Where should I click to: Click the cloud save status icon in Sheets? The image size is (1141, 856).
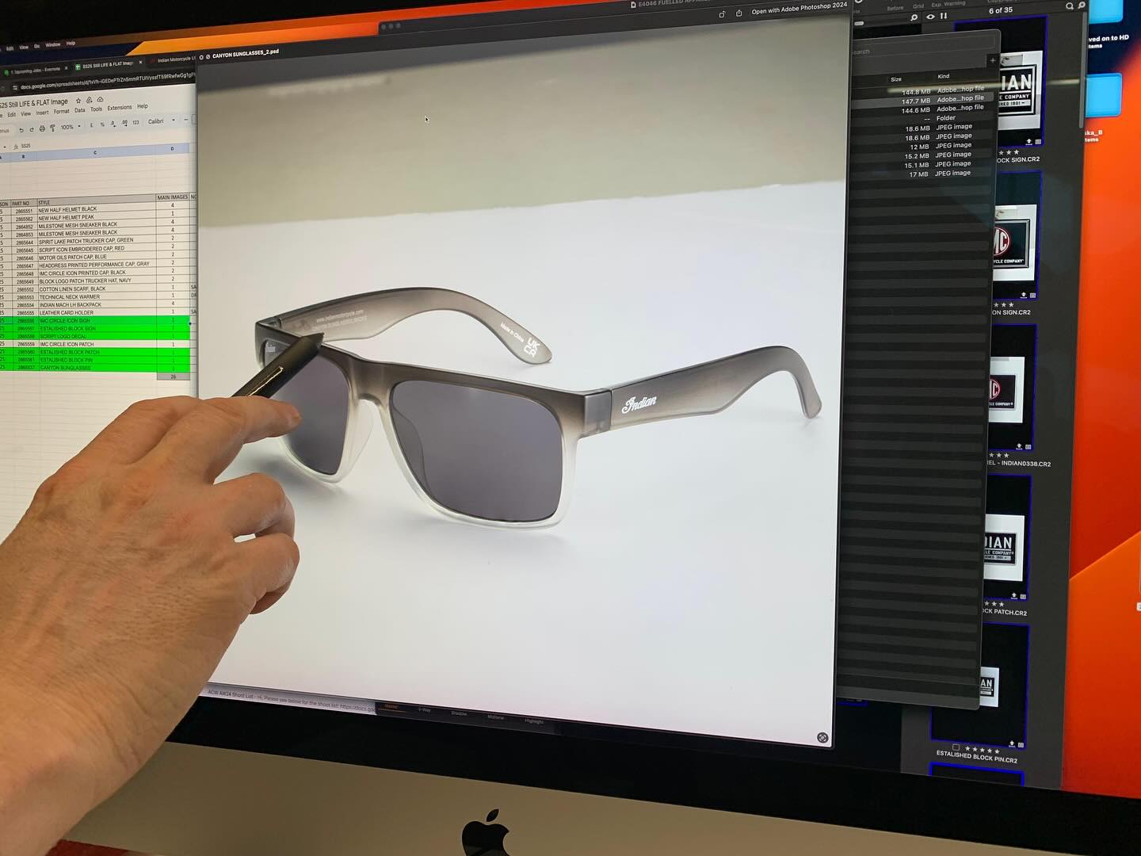(100, 99)
